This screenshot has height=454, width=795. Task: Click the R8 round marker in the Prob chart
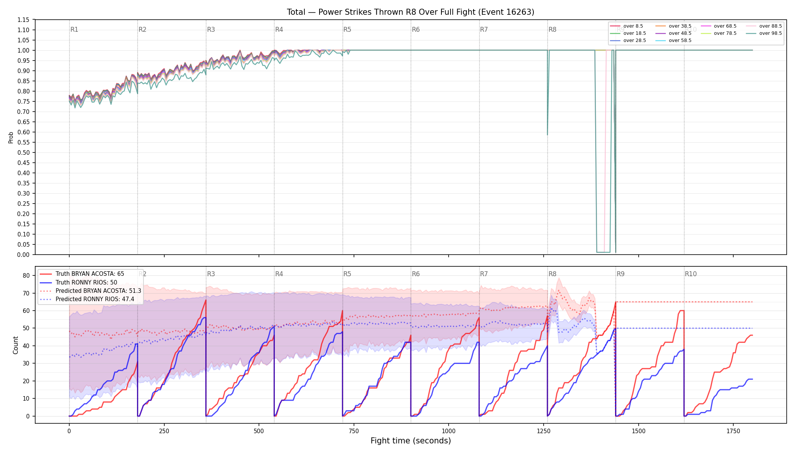pyautogui.click(x=552, y=30)
